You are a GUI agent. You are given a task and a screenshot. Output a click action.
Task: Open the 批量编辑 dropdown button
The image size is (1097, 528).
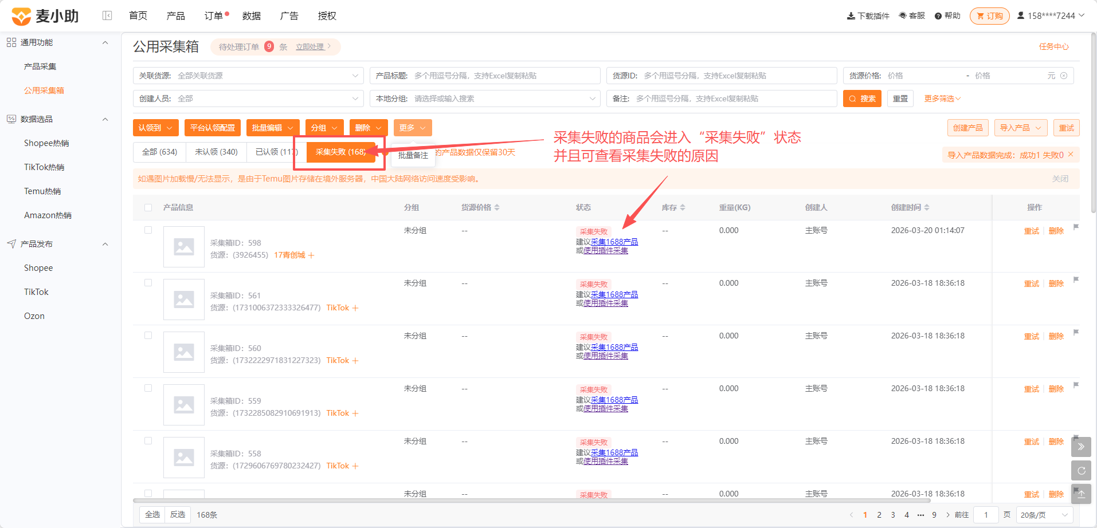click(273, 128)
